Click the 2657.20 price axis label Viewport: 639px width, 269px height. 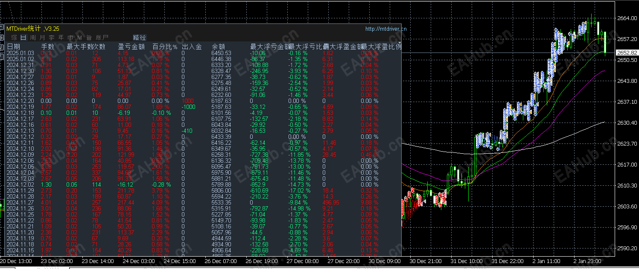click(x=627, y=39)
